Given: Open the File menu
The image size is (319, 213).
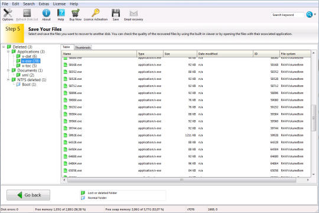Looking at the screenshot, I should coord(5,4).
